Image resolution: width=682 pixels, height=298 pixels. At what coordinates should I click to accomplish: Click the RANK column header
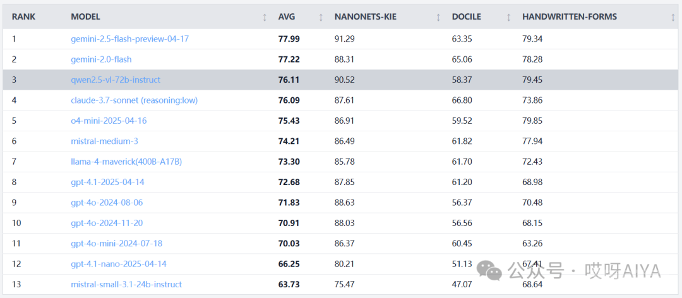(x=23, y=18)
